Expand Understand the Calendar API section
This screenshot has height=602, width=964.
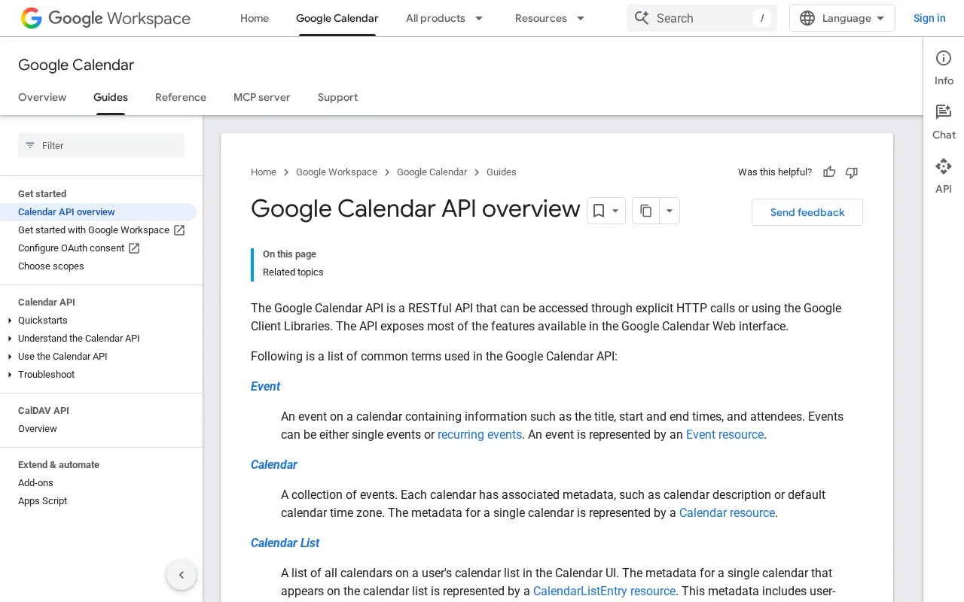click(10, 339)
